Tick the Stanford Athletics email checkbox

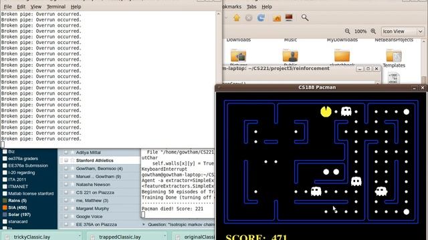(x=66, y=161)
